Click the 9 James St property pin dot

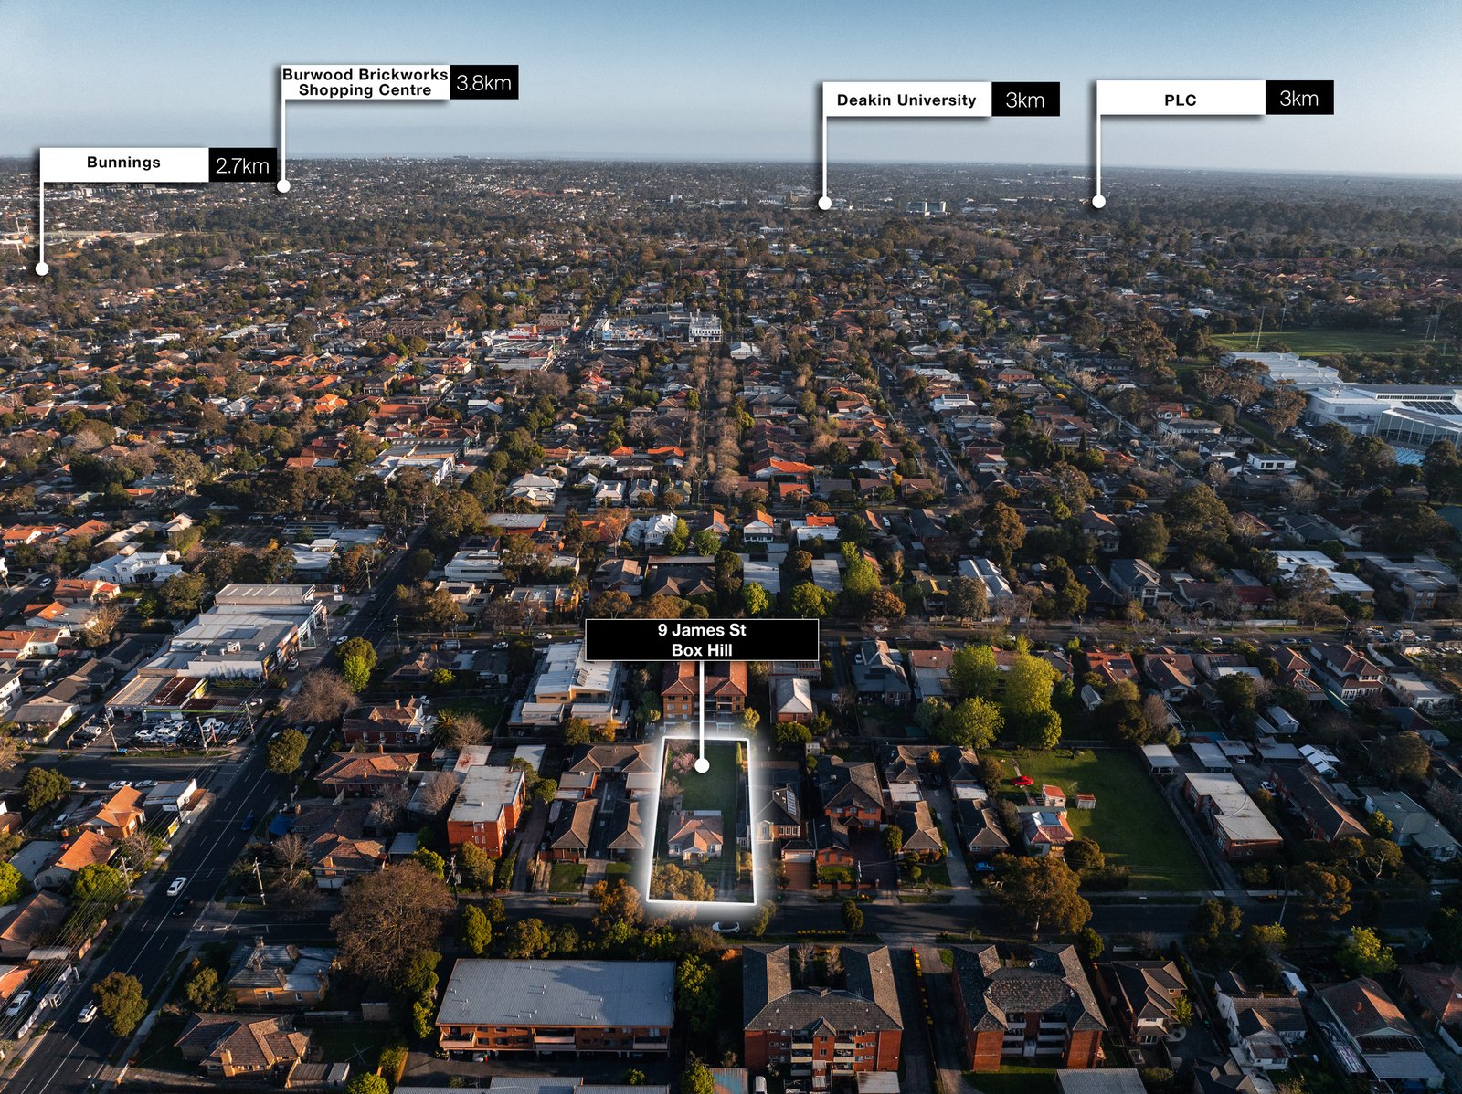click(702, 765)
